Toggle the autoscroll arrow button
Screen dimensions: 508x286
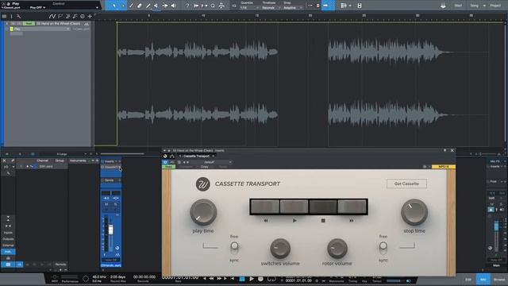click(x=325, y=6)
